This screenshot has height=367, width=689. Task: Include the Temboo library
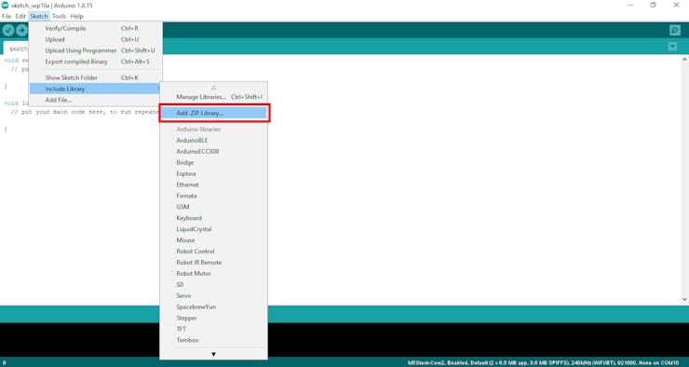(213, 340)
